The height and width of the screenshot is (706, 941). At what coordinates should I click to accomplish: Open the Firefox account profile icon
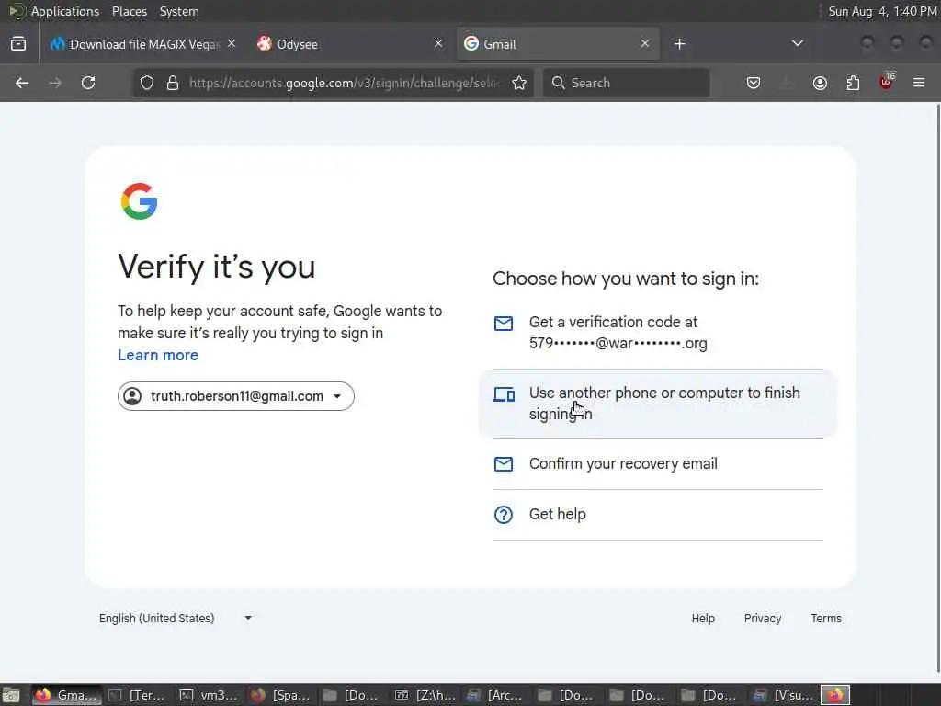(820, 83)
